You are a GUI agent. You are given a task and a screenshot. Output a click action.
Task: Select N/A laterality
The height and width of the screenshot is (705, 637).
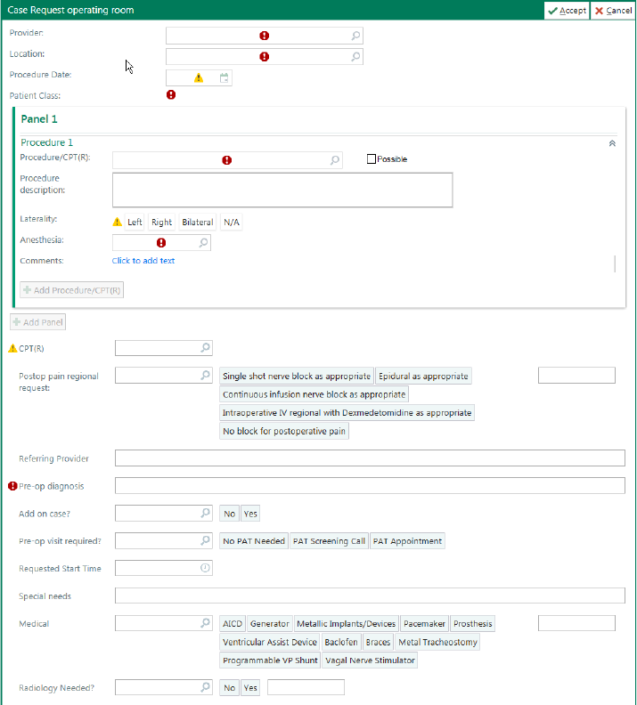click(232, 223)
